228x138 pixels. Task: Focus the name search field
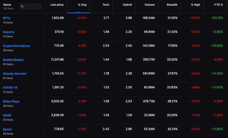31,6
